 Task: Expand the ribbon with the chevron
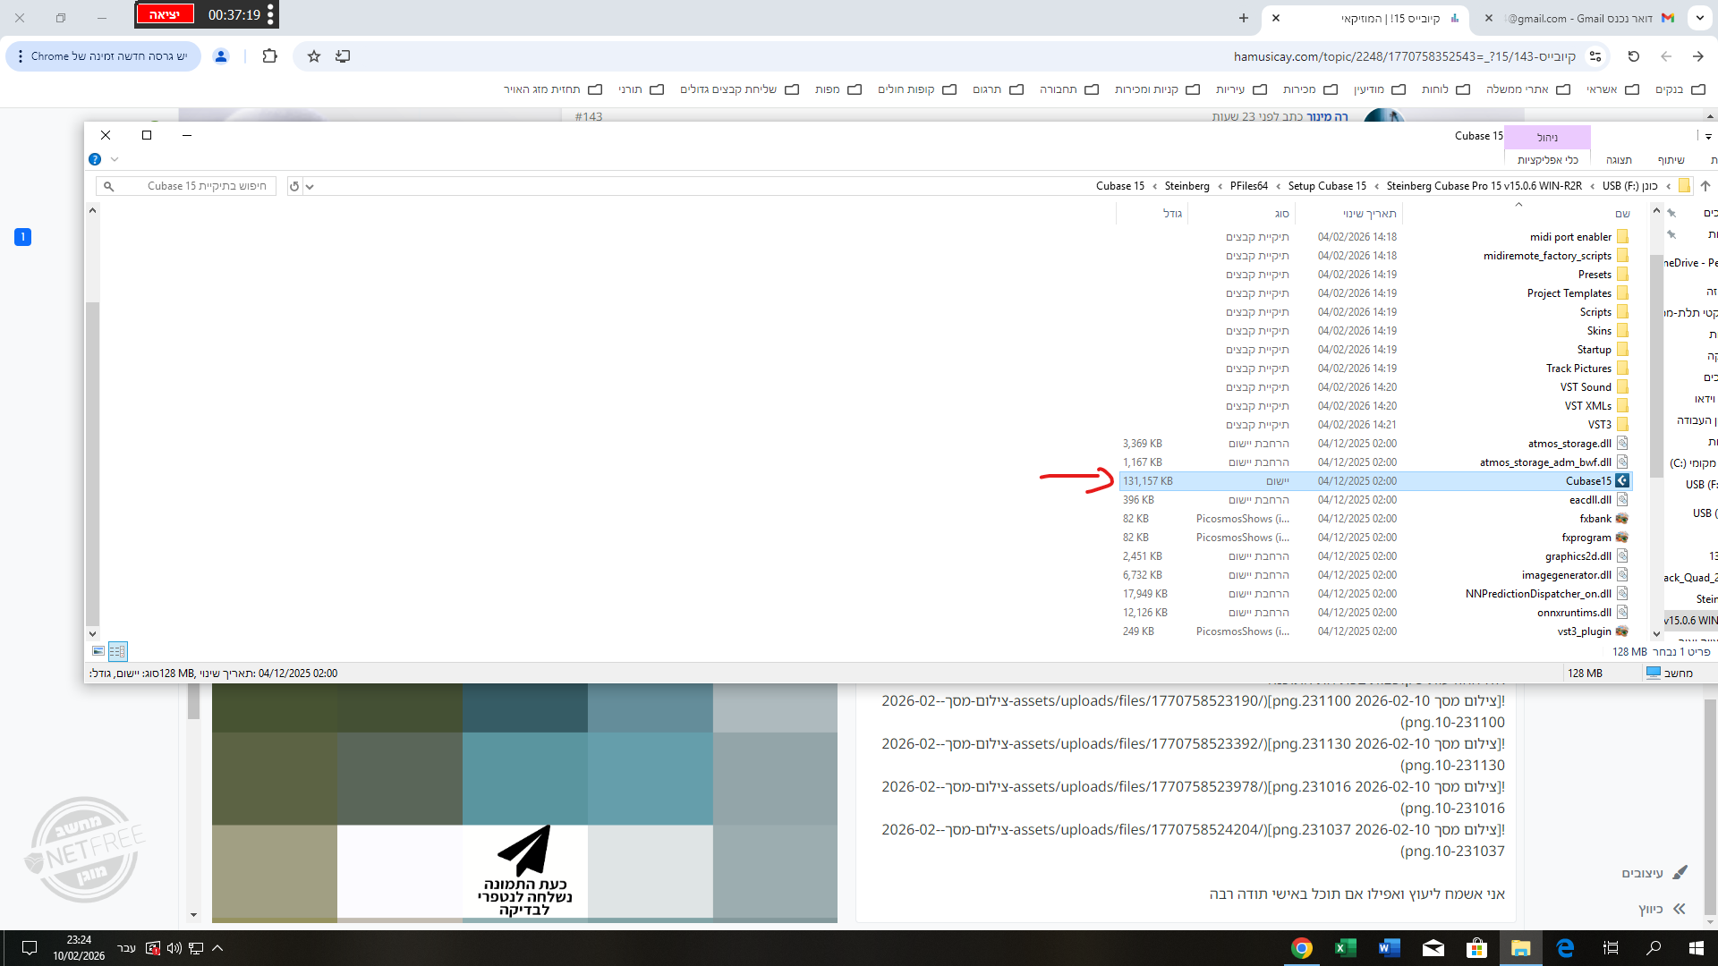pos(115,159)
